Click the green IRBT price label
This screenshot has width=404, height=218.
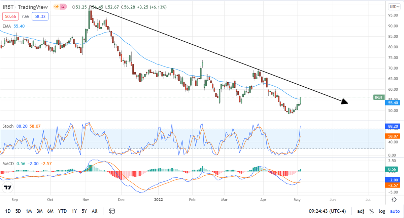378,97
